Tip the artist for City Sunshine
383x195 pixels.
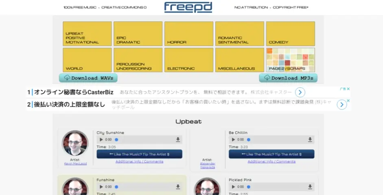point(139,154)
